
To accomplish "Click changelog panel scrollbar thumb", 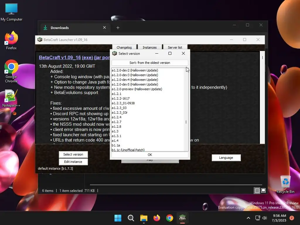I will coord(262,57).
